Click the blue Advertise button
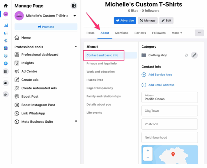Screen dimensions: 207x168 125,21
